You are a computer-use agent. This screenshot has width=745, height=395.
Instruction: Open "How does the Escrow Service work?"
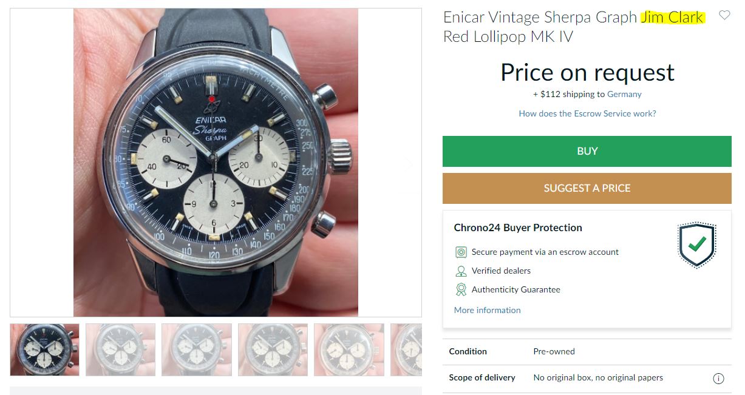[587, 113]
